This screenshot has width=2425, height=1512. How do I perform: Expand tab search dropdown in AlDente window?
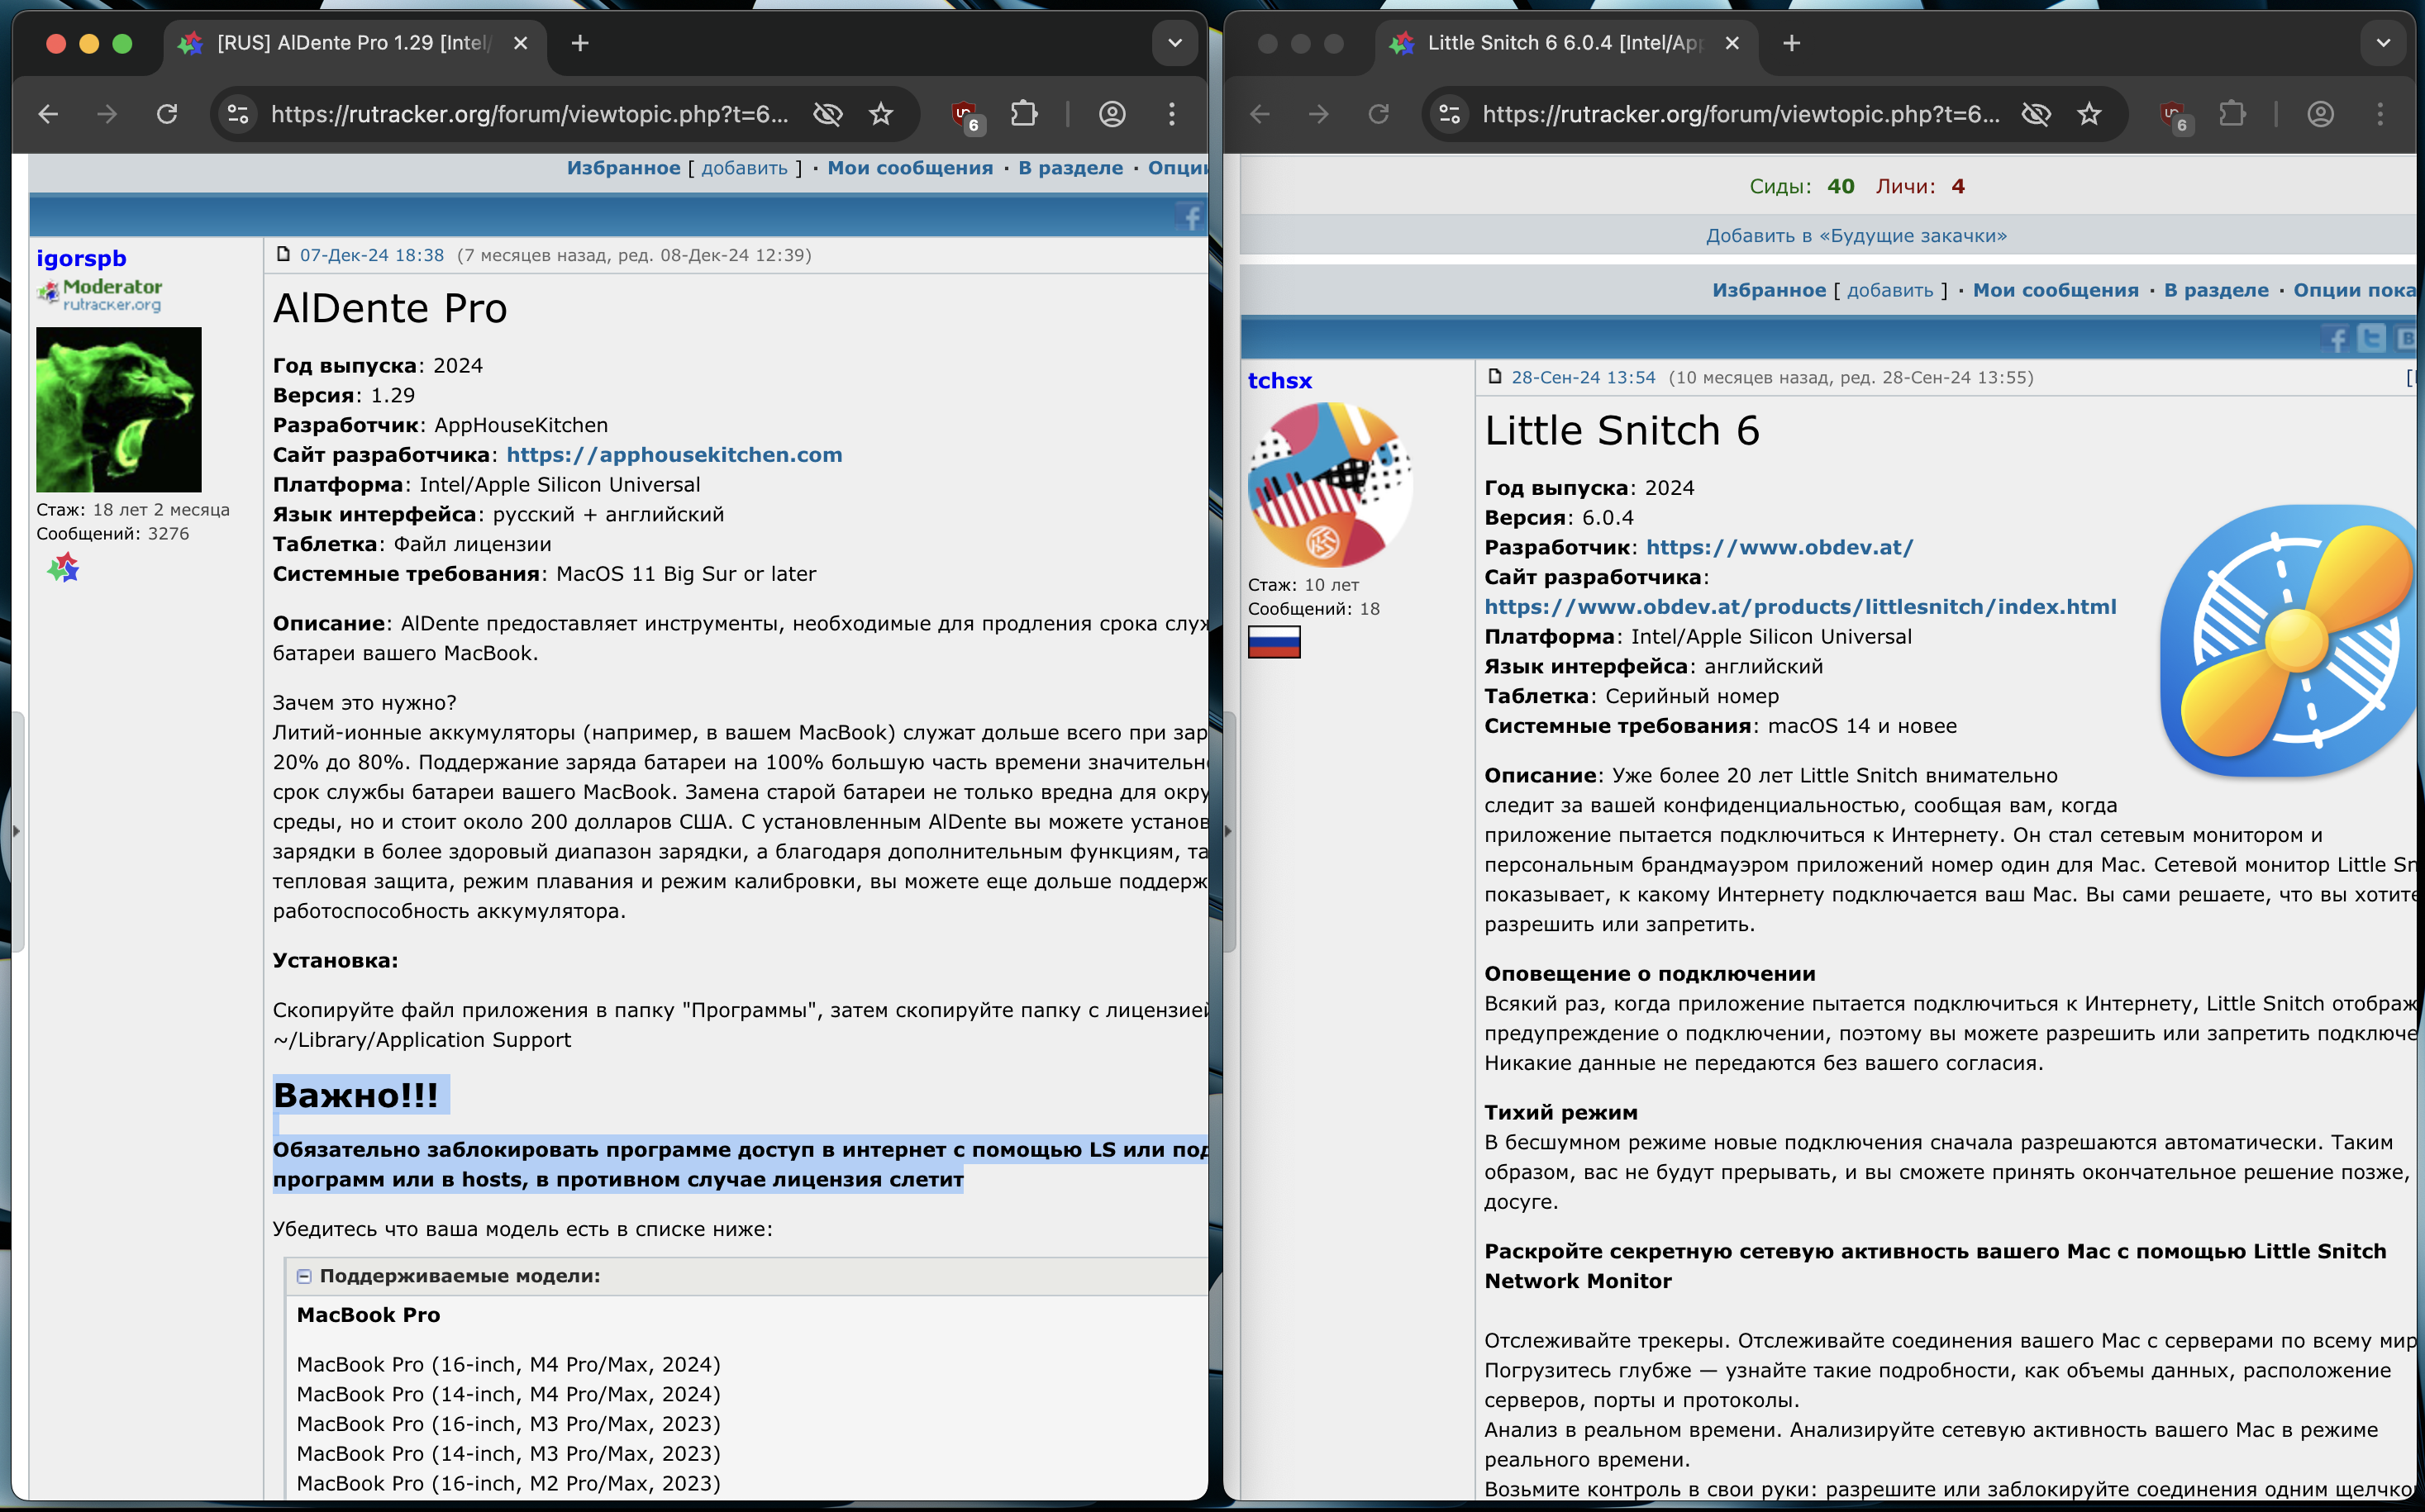[1174, 43]
